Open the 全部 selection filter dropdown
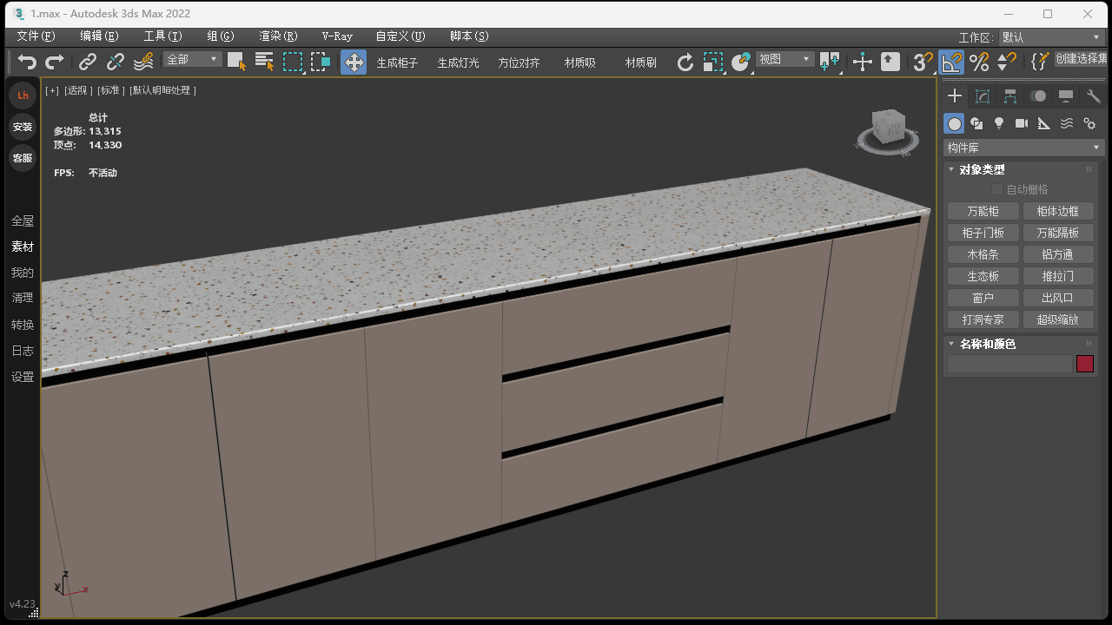 pos(193,59)
